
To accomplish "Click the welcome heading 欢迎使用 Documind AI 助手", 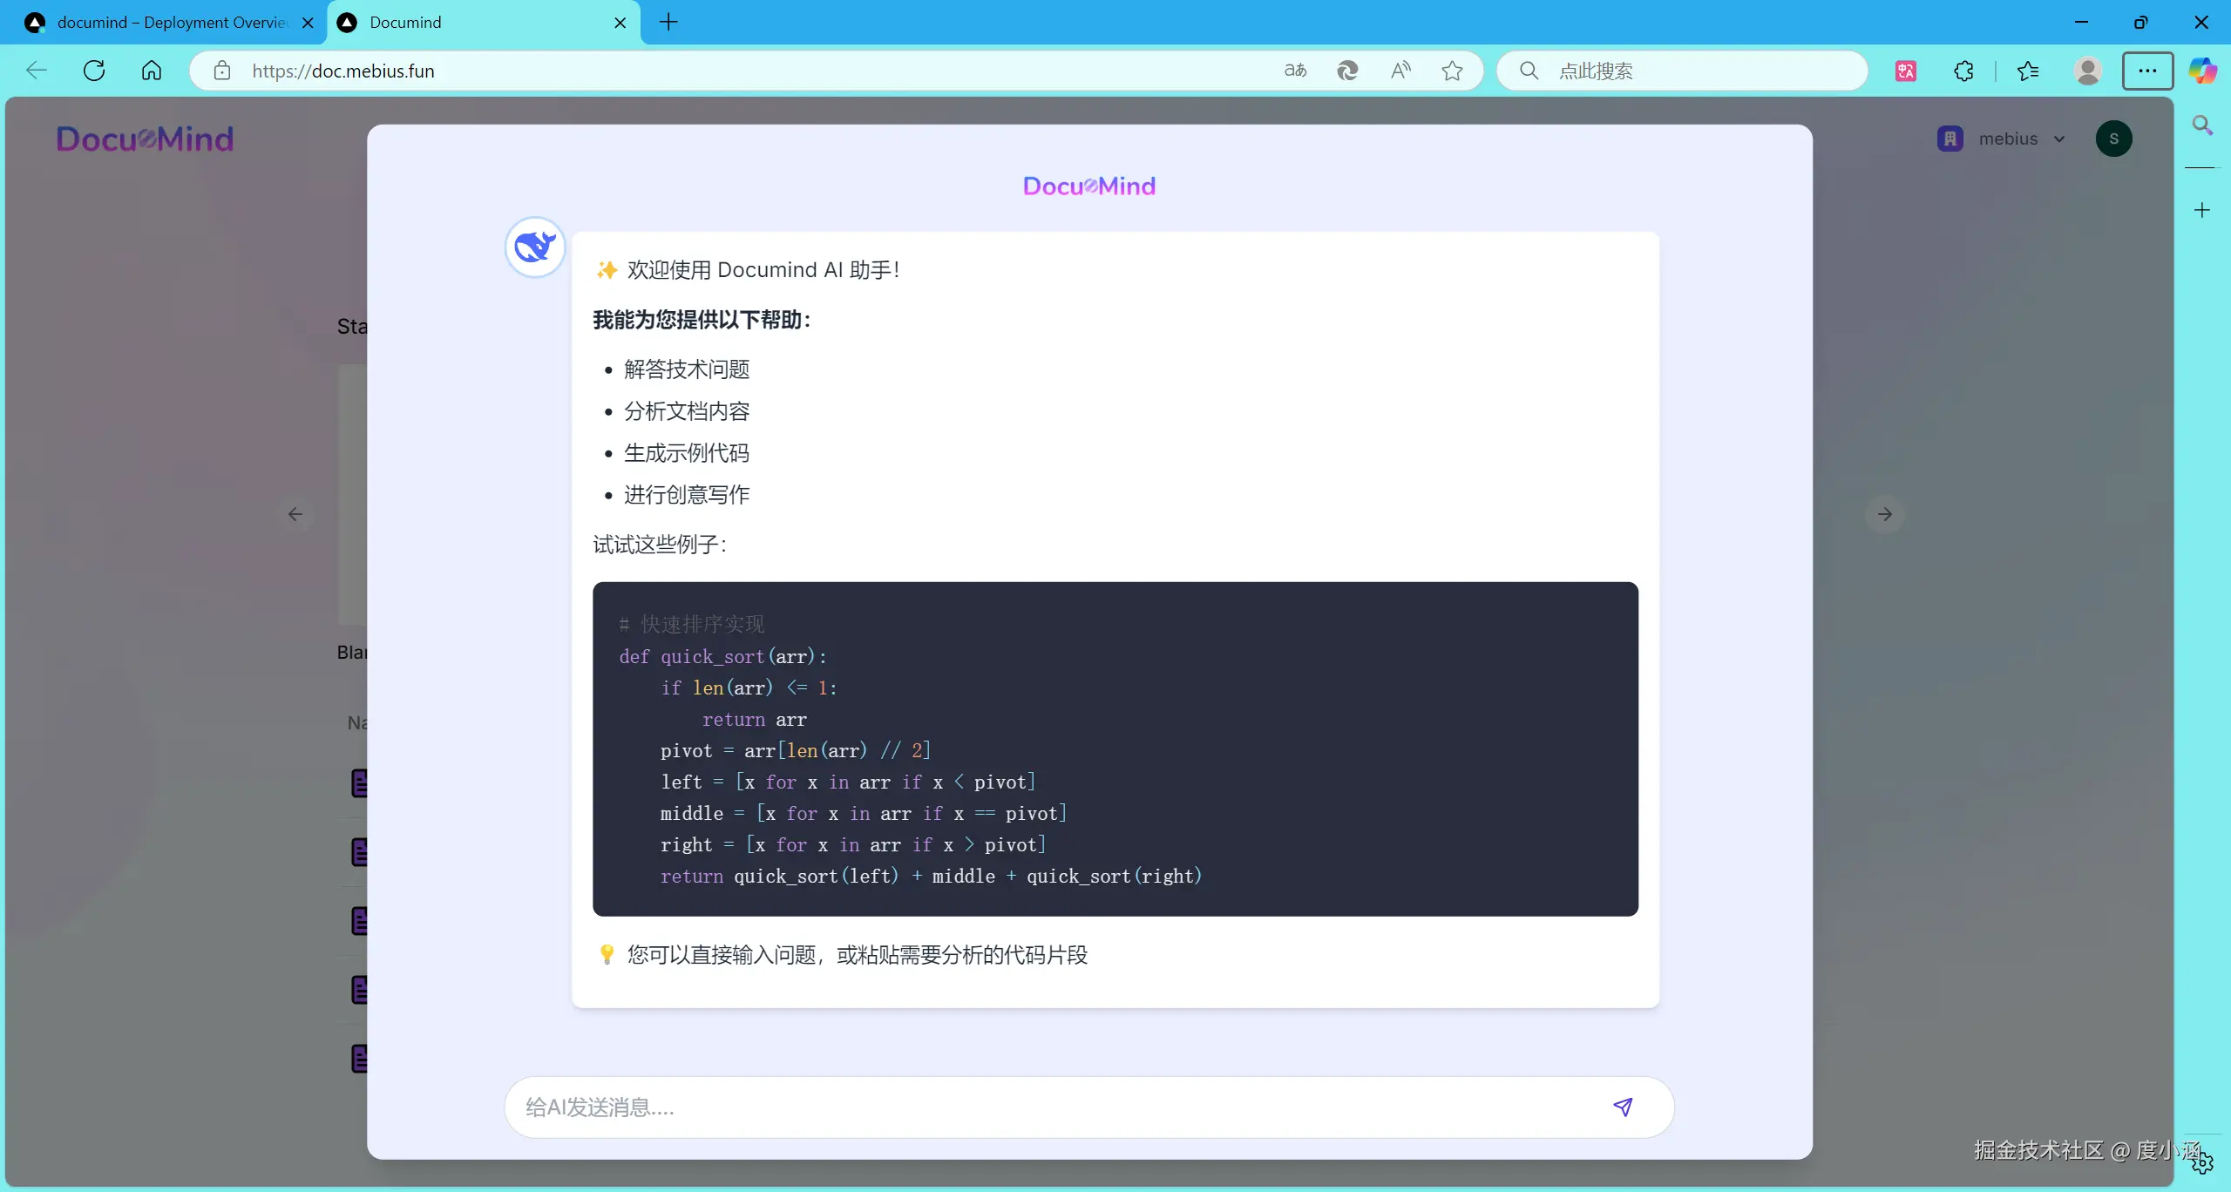I will pyautogui.click(x=763, y=270).
